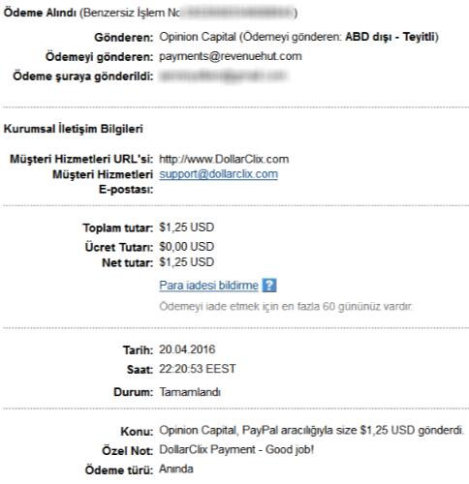Click the http://www.DollarClix.com URL text
Viewport: 469px width, 484px height.
(224, 159)
